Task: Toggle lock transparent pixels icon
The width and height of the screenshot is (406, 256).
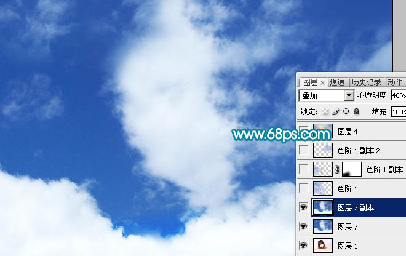Action: (x=325, y=111)
